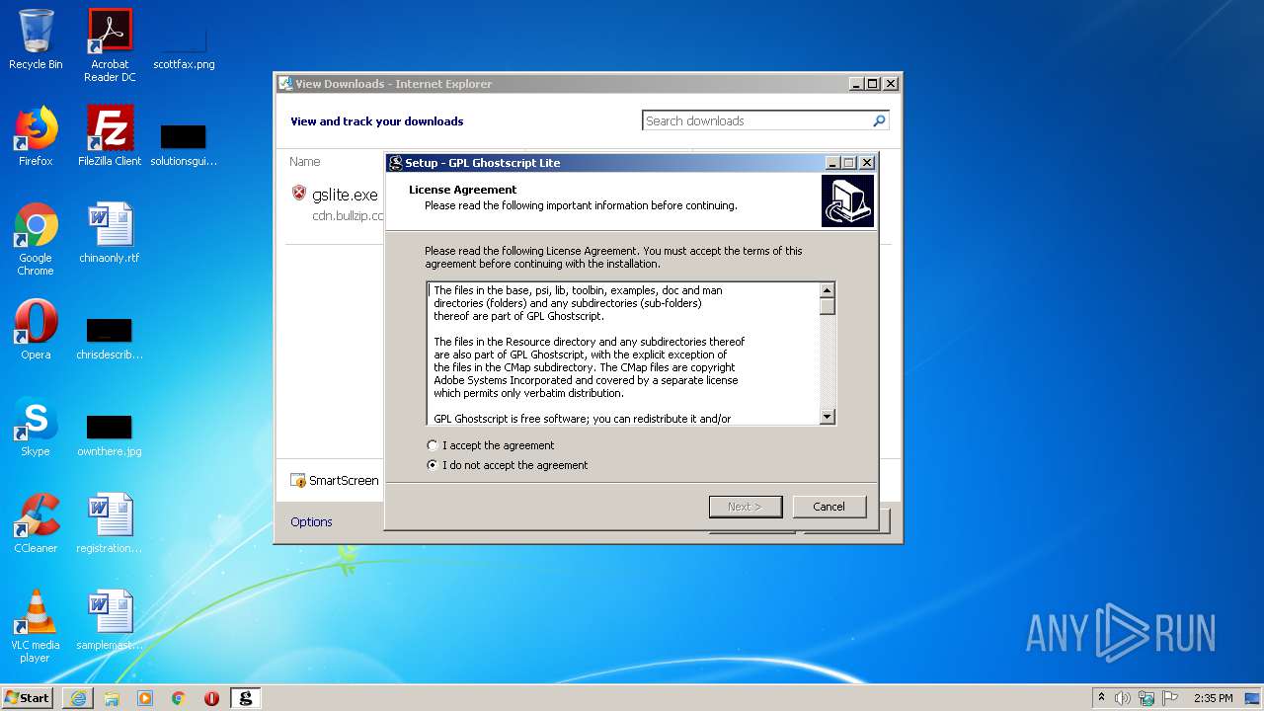Screen dimensions: 1264x711
Task: Click View Downloads window title bar icon
Action: coord(285,84)
